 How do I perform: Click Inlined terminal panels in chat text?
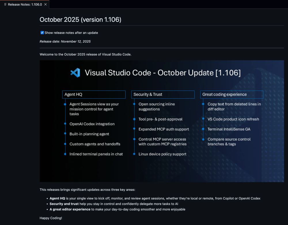96,154
